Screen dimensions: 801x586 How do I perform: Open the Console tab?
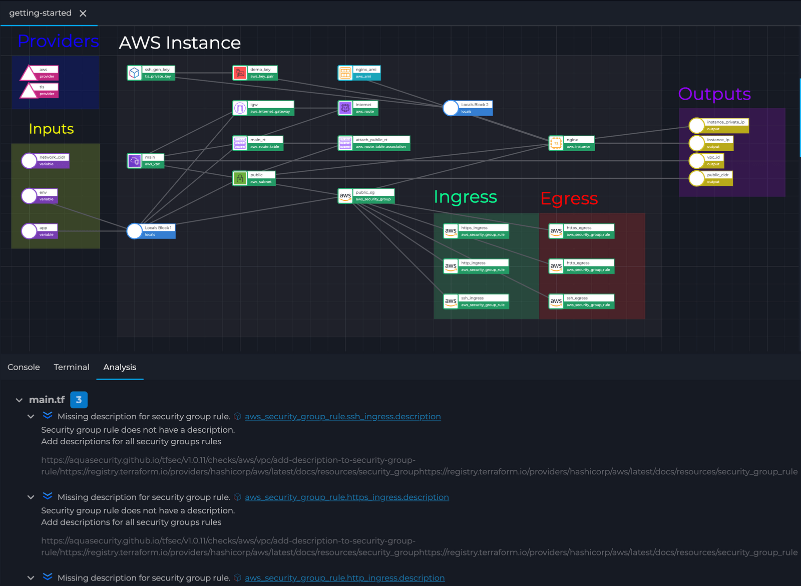point(24,367)
